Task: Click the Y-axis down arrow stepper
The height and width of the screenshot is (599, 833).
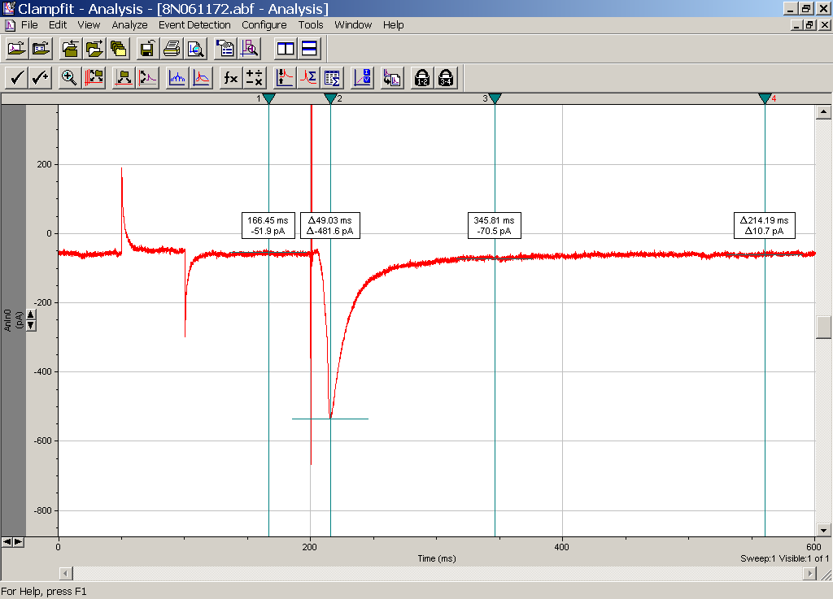Action: 31,325
